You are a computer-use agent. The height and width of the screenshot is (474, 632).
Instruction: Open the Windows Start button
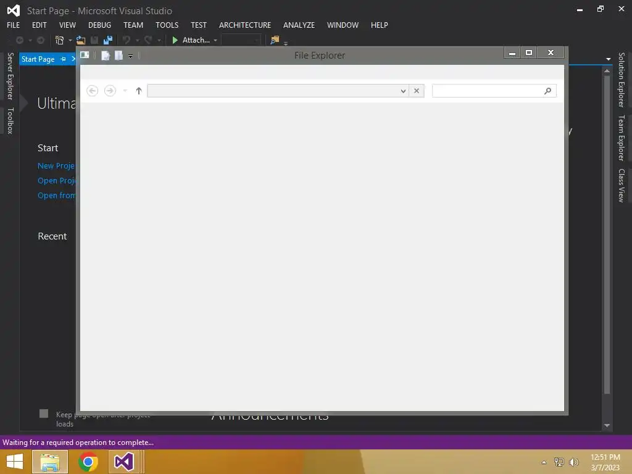(x=15, y=462)
